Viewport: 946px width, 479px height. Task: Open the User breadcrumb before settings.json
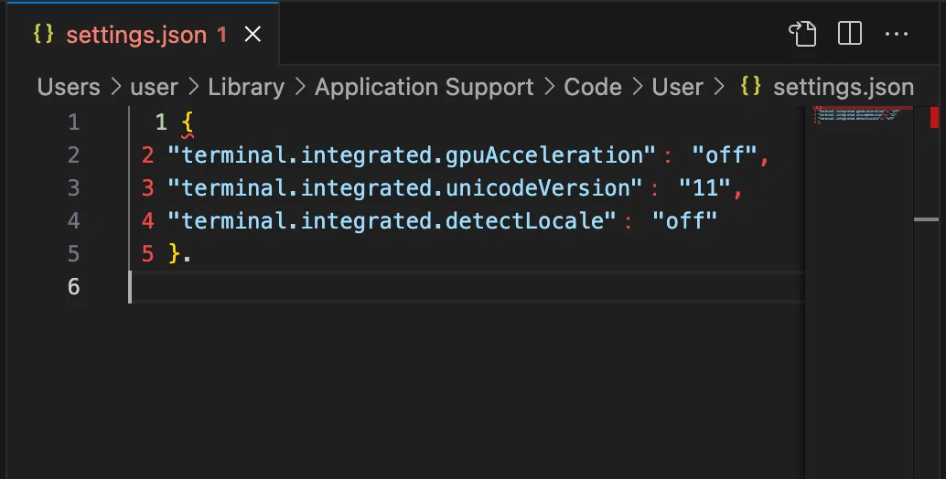678,88
